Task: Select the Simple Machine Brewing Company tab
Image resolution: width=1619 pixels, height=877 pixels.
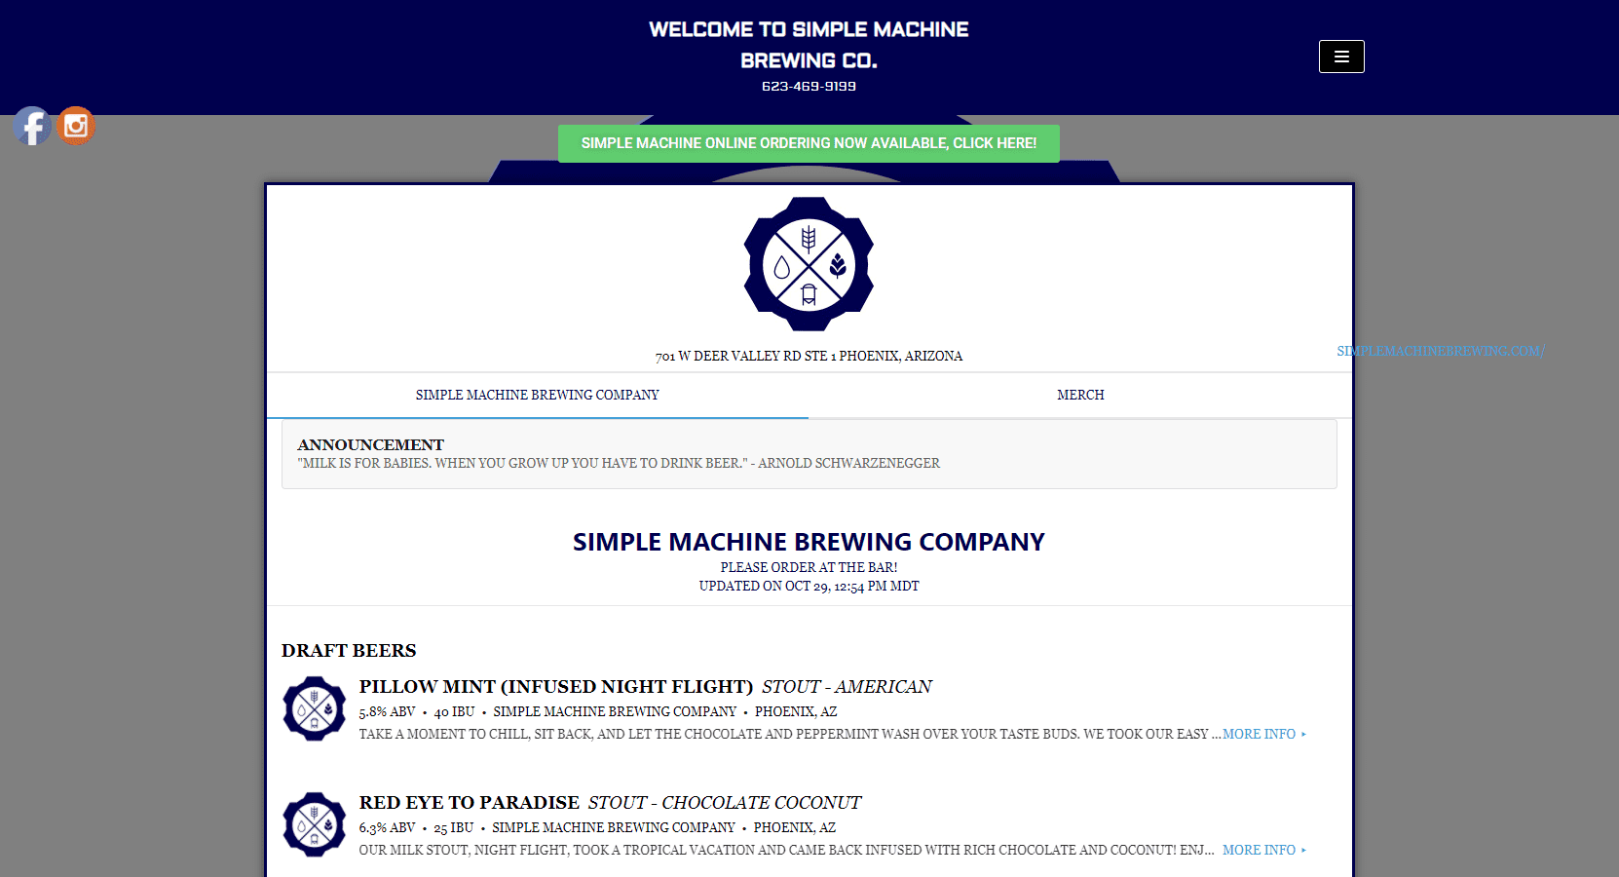Action: click(538, 395)
